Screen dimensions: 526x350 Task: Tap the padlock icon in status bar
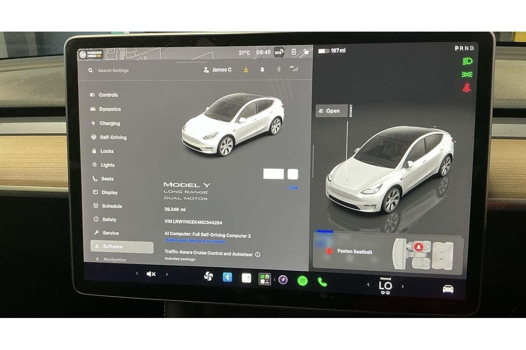pos(306,52)
